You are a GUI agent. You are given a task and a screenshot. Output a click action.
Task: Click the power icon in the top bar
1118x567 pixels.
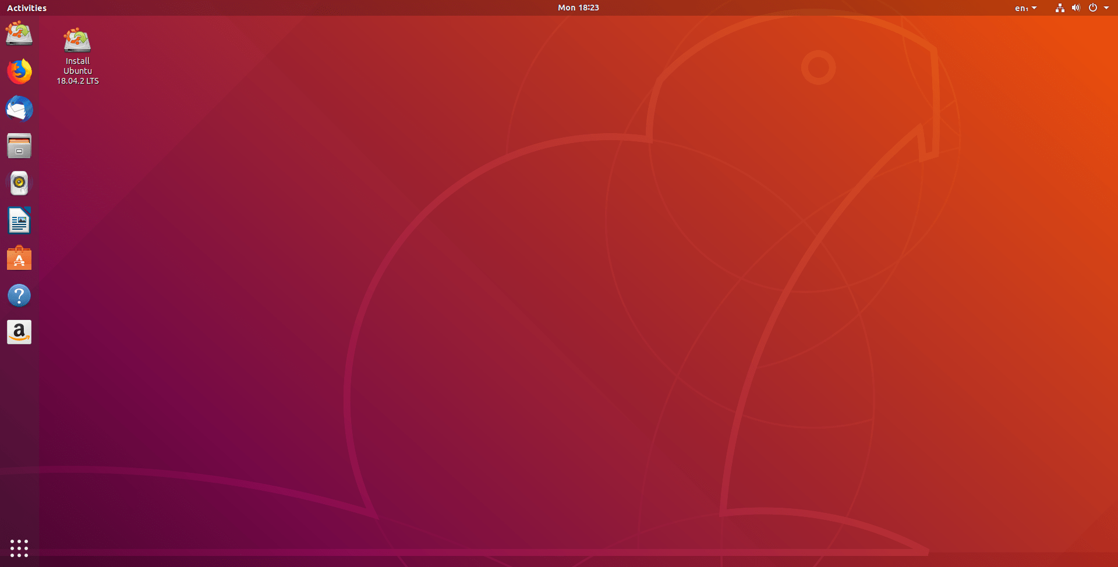(x=1093, y=8)
